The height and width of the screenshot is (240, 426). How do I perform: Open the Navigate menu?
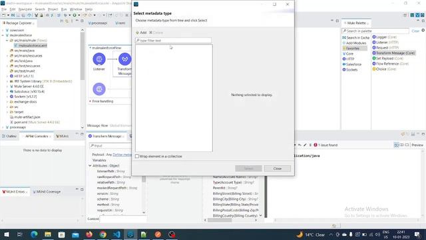[x=25, y=9]
